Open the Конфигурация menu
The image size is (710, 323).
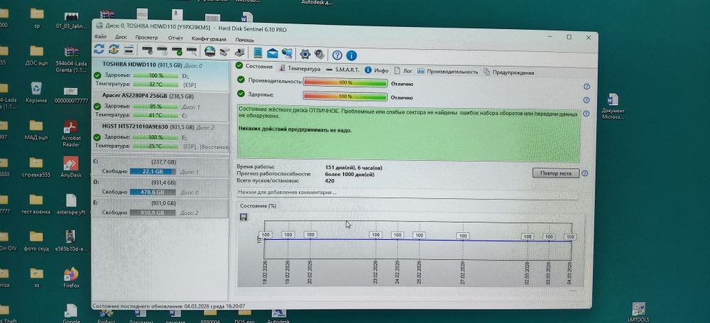[209, 39]
